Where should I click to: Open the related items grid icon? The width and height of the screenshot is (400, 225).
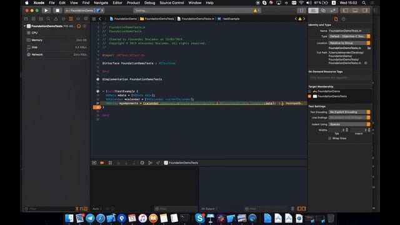tap(94, 19)
